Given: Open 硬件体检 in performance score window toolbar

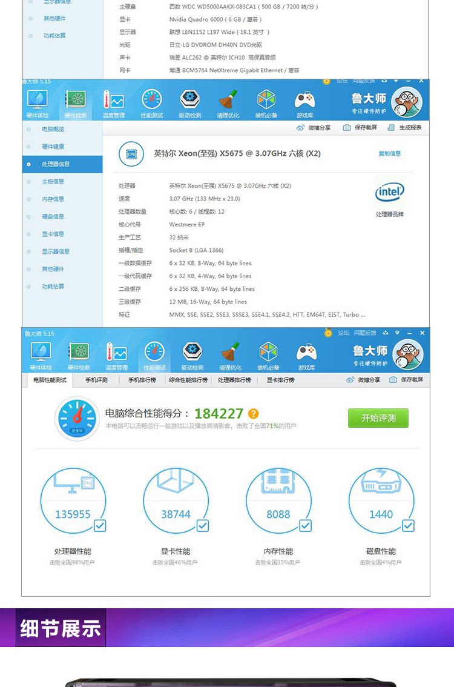Looking at the screenshot, I should (41, 356).
